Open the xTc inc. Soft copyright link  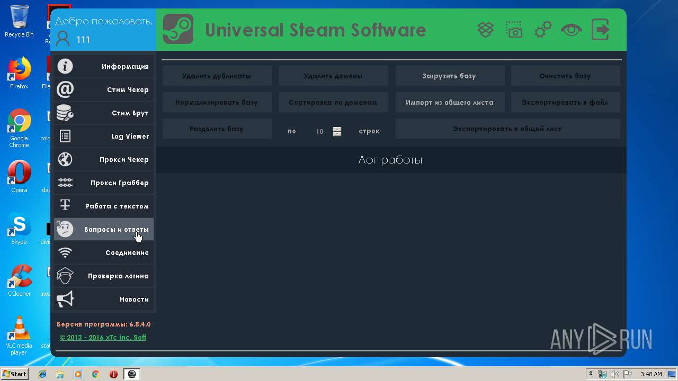[103, 337]
